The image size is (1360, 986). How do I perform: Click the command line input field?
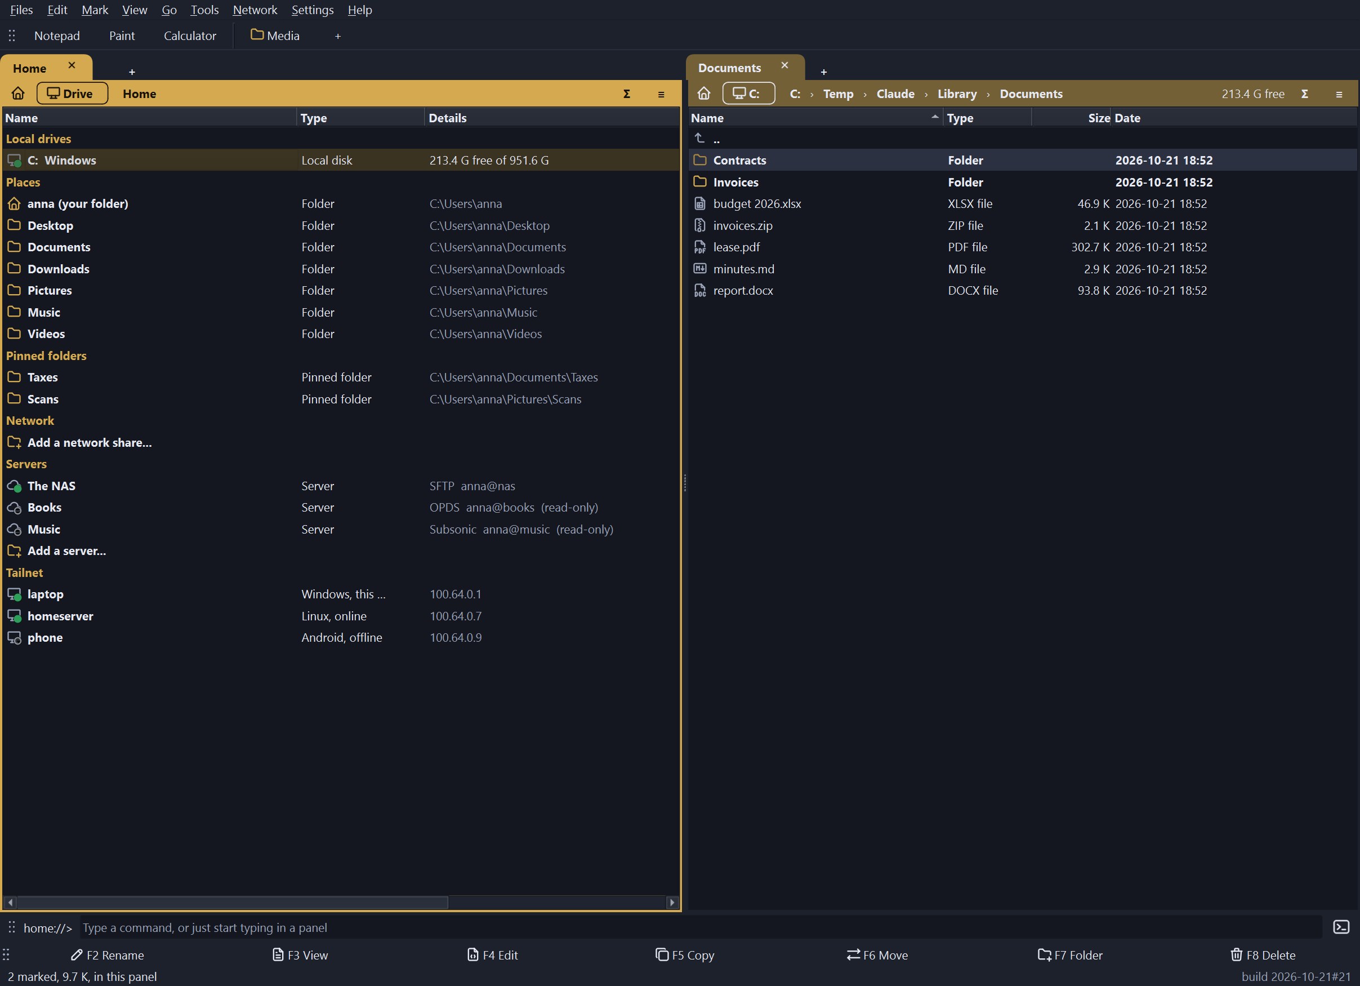click(700, 927)
